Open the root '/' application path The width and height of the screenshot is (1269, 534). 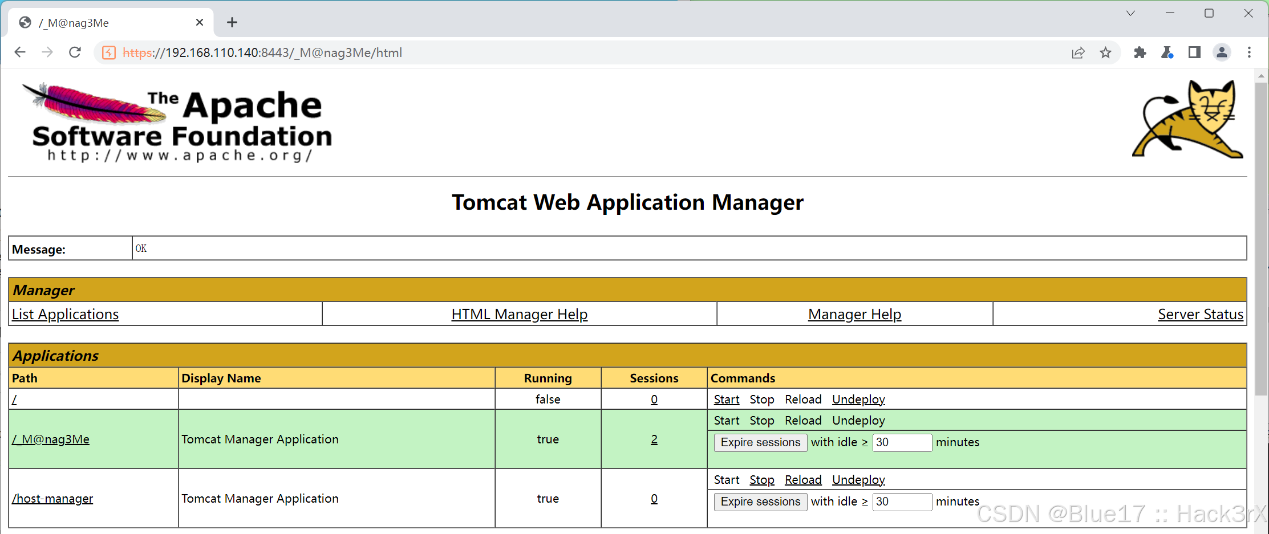(14, 400)
